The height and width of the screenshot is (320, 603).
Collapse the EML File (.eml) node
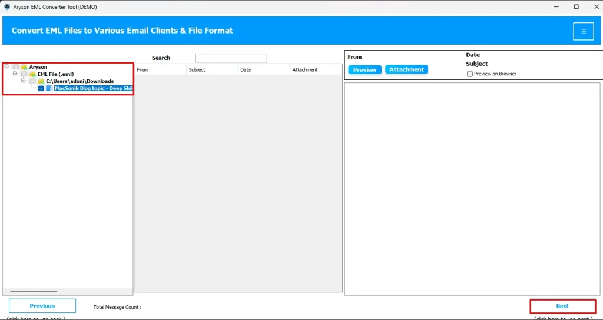point(15,74)
